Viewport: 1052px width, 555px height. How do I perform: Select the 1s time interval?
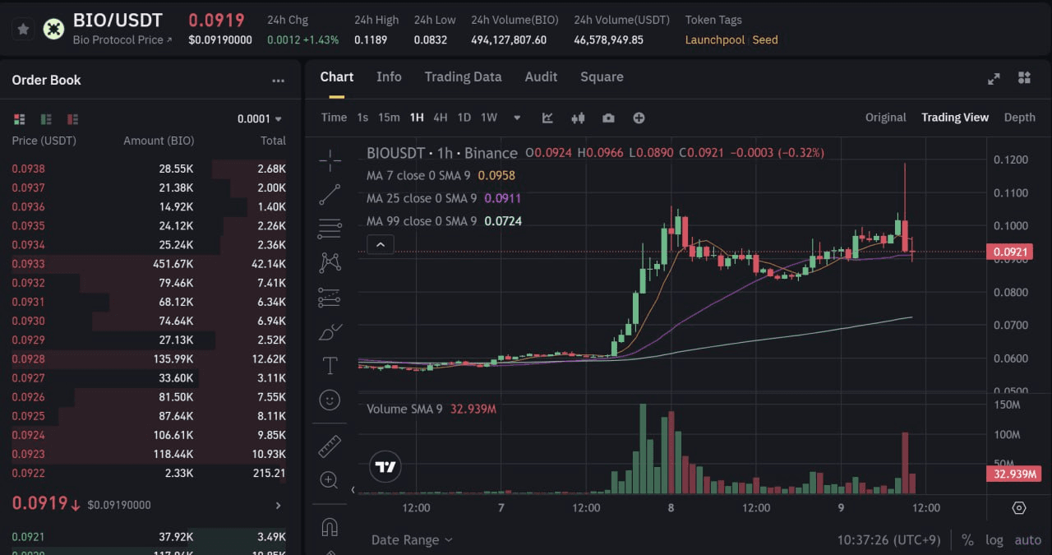pyautogui.click(x=362, y=118)
